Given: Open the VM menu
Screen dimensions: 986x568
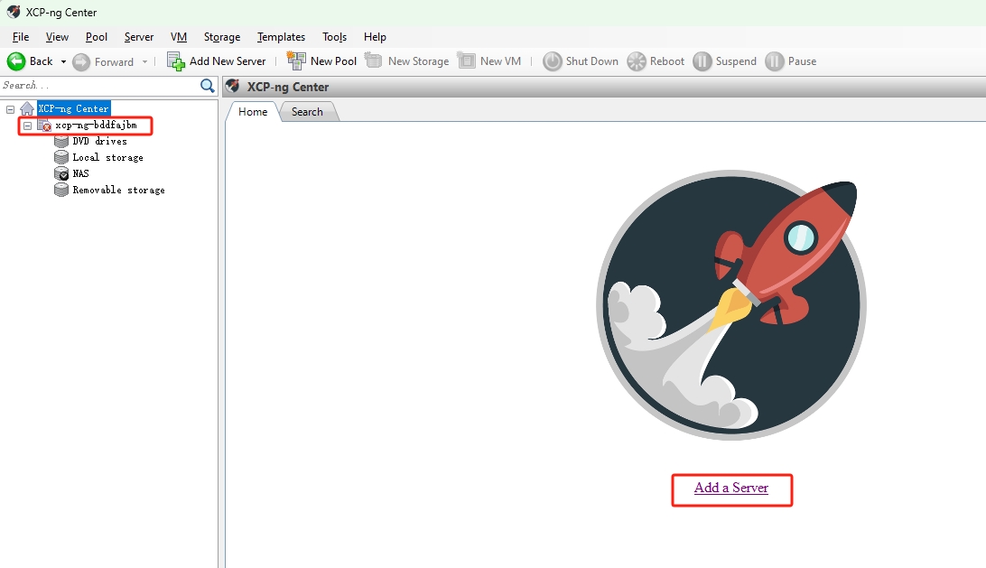Looking at the screenshot, I should pos(179,37).
